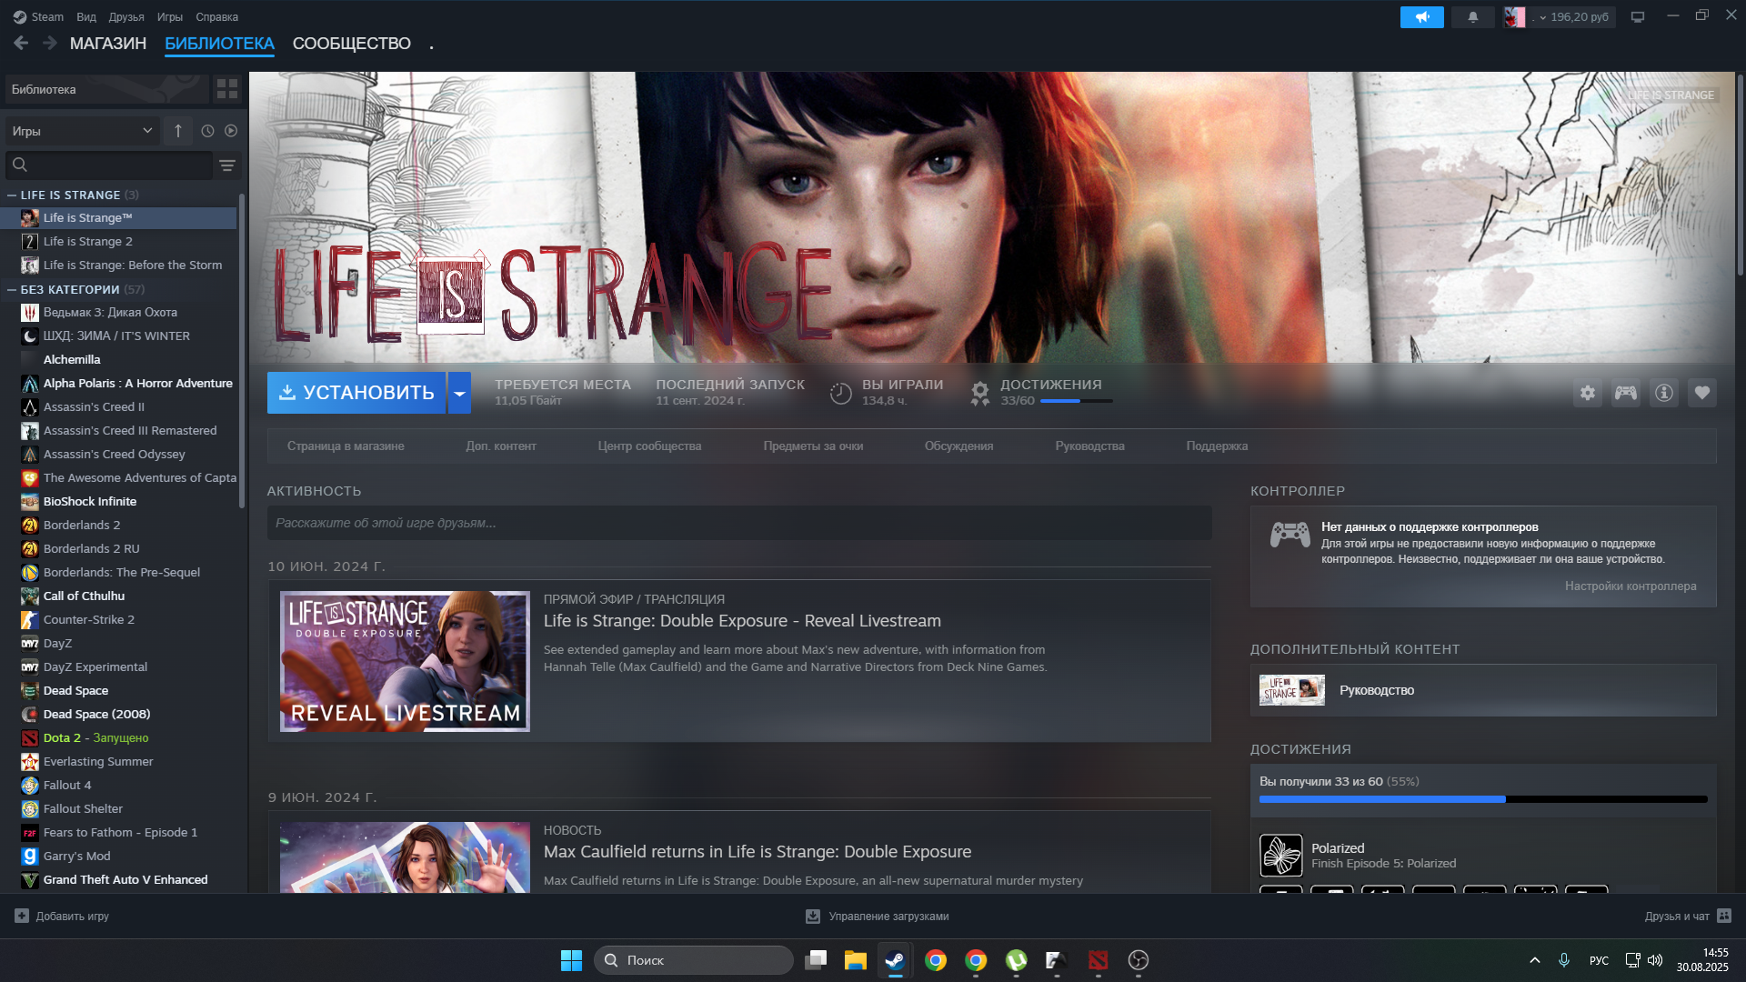Click the sort direction arrow button

coord(178,131)
